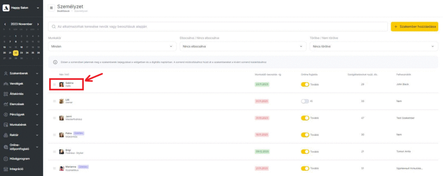Expand the Vendégek sidebar section
This screenshot has width=443, height=176.
click(37, 84)
